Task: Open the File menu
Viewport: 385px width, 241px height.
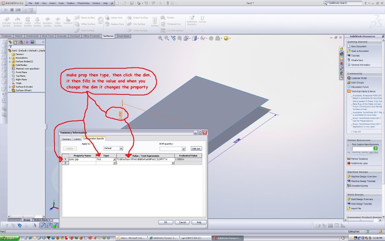Action: coord(30,3)
